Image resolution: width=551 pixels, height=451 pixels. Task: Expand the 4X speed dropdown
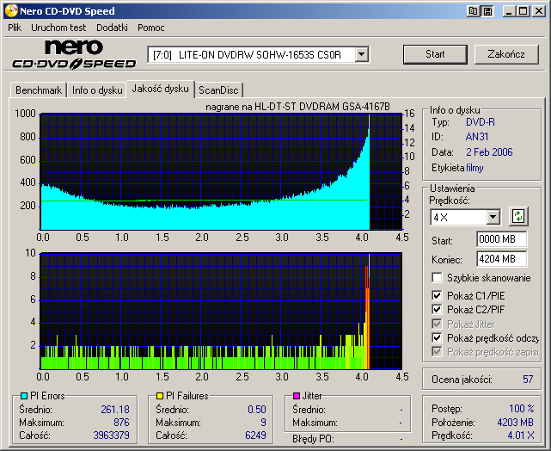493,217
